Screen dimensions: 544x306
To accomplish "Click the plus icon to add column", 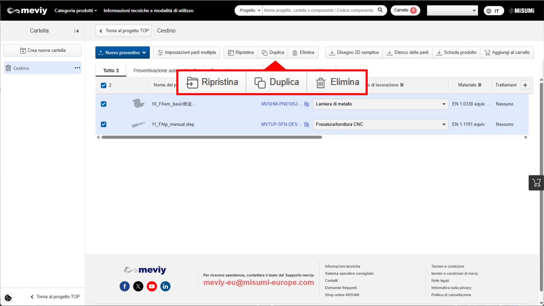I will pos(525,85).
